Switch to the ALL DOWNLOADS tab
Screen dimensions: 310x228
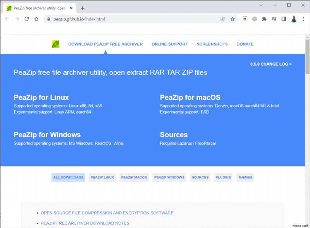pos(68,177)
